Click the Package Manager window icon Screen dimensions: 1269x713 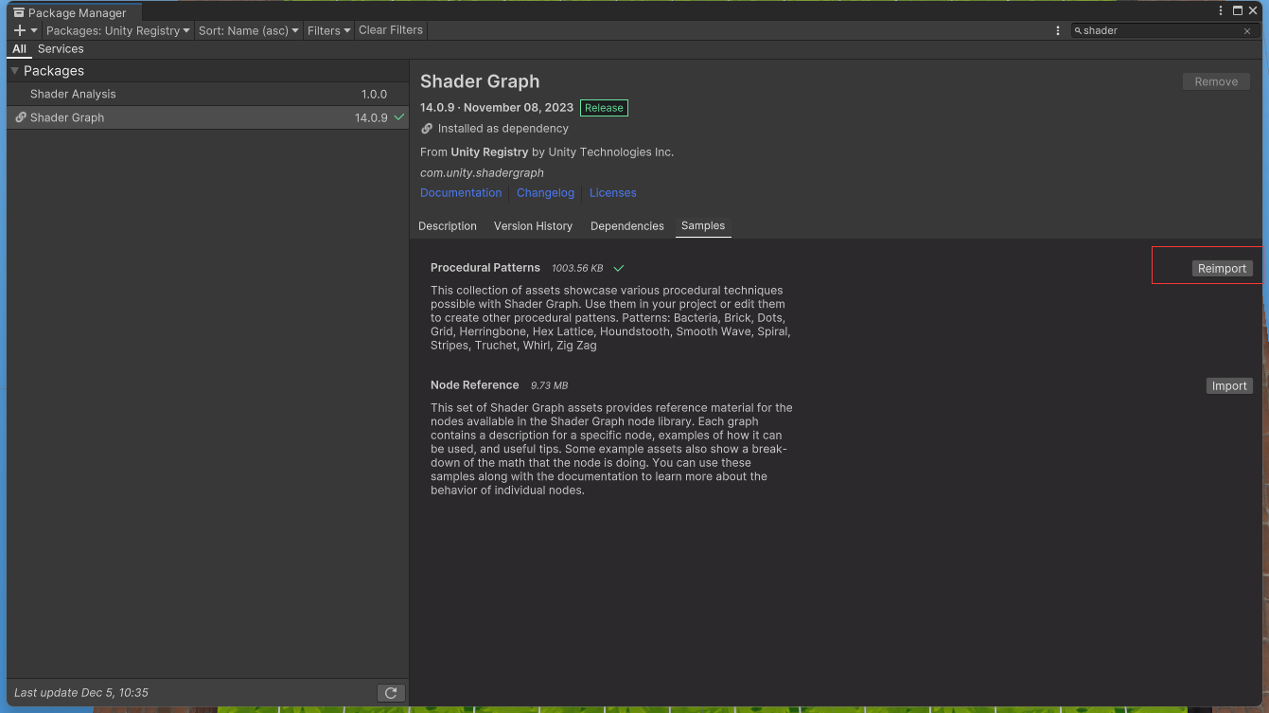pos(18,13)
